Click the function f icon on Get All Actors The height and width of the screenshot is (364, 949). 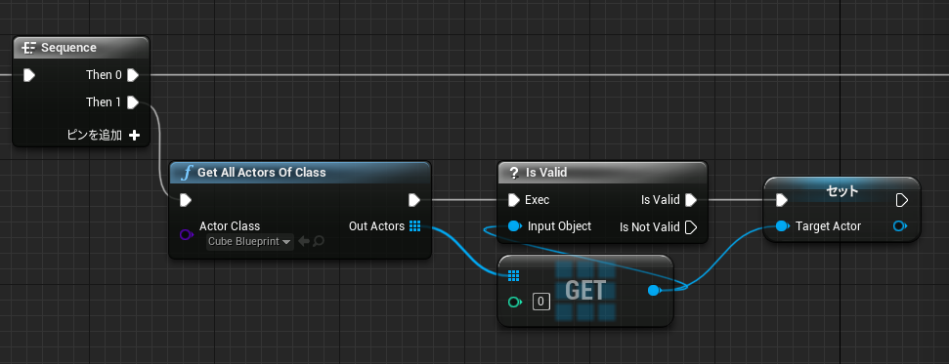pos(187,173)
